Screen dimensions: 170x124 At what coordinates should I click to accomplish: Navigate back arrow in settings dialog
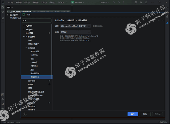tap(159, 20)
